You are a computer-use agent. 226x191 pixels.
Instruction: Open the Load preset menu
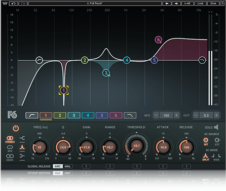coord(200,4)
